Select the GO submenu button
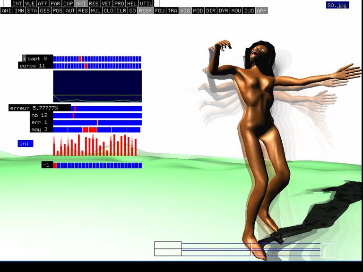 tap(132, 10)
